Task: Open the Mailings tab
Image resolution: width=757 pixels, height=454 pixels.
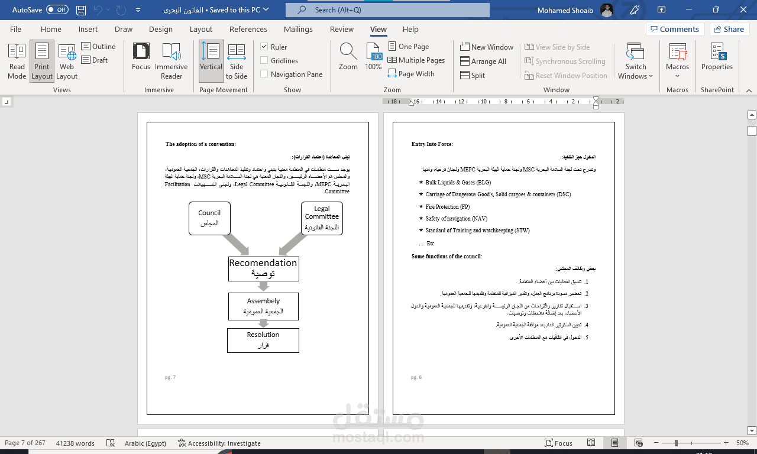Action: pyautogui.click(x=298, y=29)
